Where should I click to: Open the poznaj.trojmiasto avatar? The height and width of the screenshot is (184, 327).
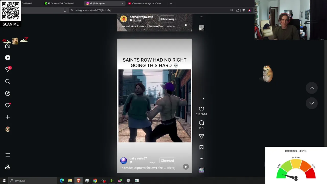click(124, 19)
